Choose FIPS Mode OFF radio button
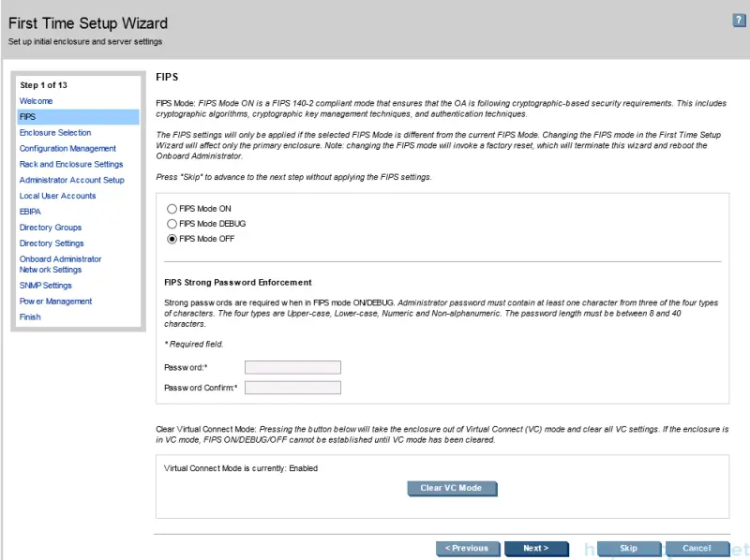750x560 pixels. (x=172, y=239)
